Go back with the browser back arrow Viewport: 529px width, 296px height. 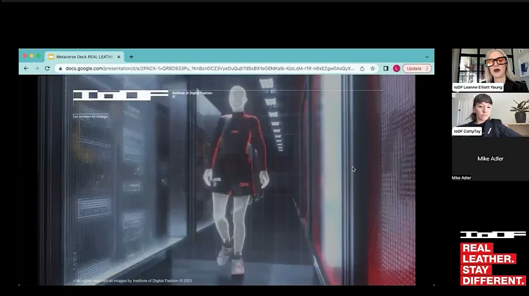[x=26, y=68]
